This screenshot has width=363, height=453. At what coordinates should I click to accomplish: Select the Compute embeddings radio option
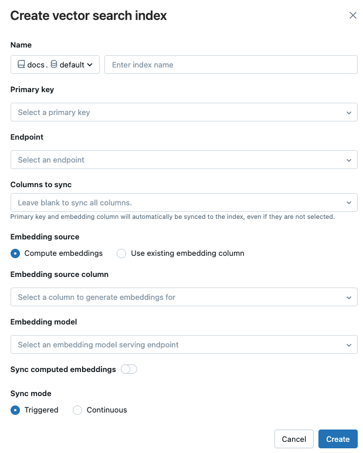(16, 253)
